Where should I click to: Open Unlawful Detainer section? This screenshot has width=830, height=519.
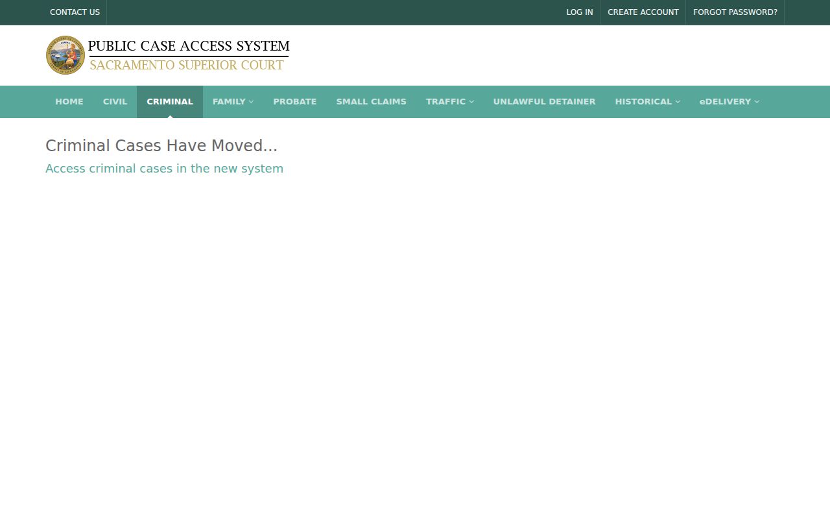coord(545,102)
